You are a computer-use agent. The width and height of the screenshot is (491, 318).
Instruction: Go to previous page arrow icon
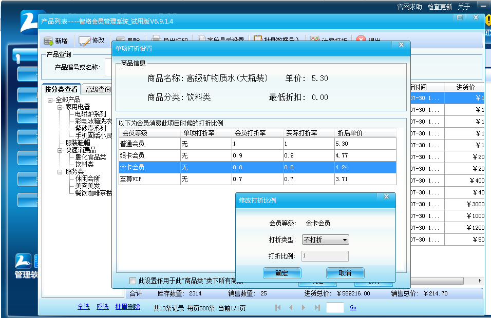point(291,308)
